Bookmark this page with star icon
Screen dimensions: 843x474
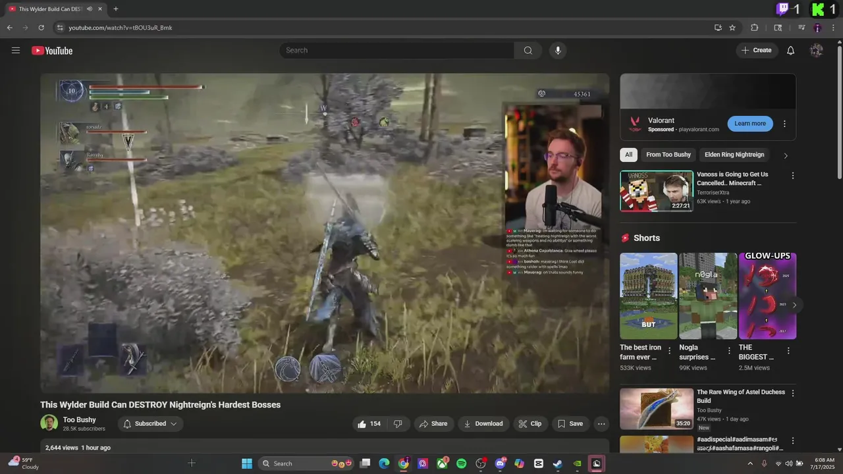pyautogui.click(x=732, y=28)
